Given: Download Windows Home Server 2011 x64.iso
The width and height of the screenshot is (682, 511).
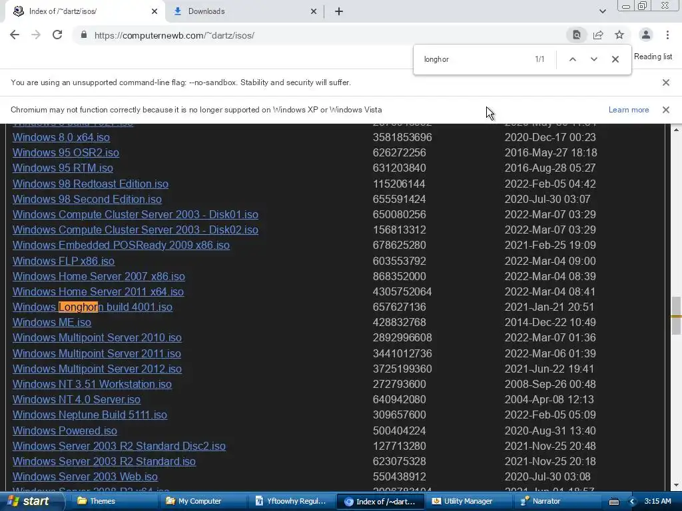Looking at the screenshot, I should (98, 291).
